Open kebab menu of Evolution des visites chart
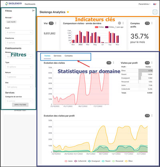Viewport: 160px width, 167px height. click(114, 62)
